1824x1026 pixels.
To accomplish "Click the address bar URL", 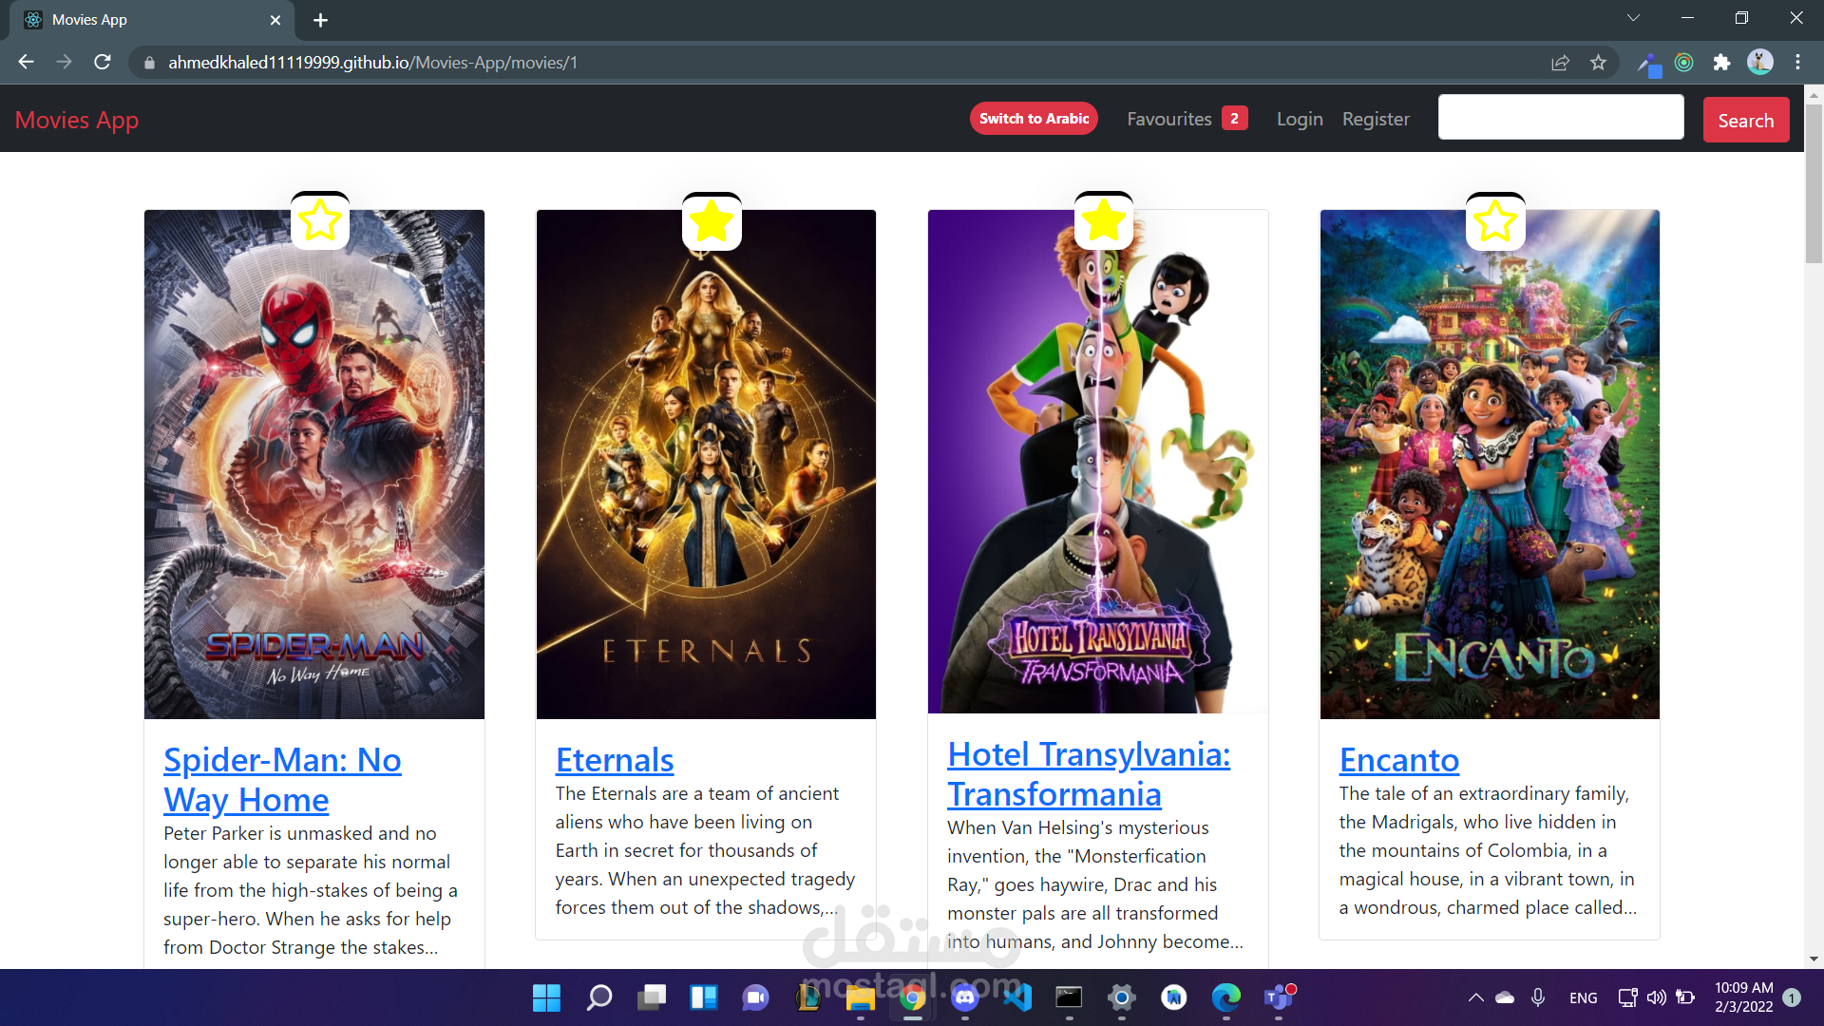I will (x=373, y=63).
